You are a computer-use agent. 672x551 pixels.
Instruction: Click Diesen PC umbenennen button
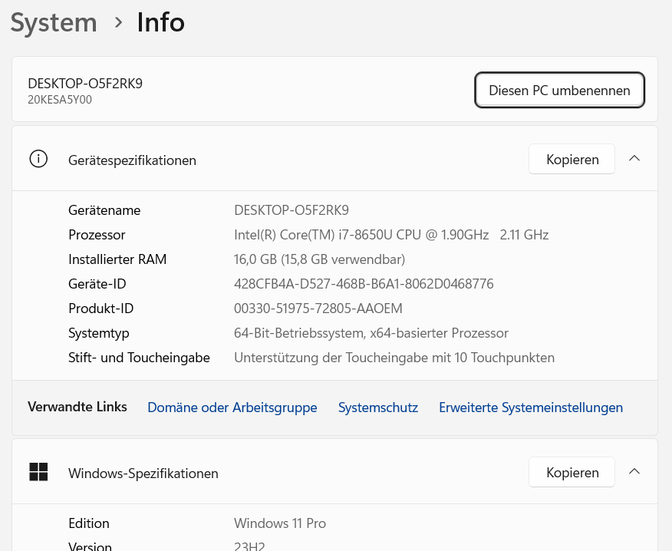pos(559,90)
